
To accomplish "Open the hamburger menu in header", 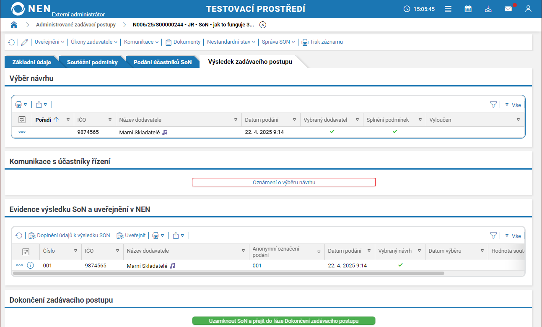I will (448, 9).
